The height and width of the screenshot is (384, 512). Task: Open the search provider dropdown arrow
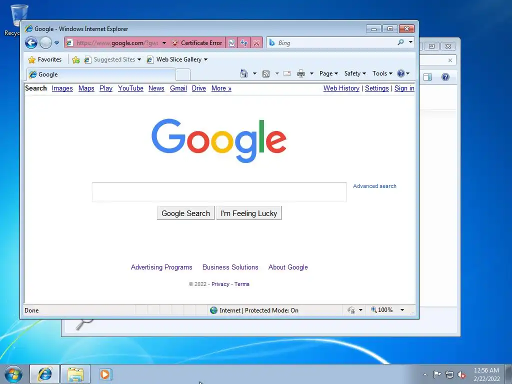411,42
